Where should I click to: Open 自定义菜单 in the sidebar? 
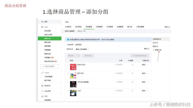pos(48,34)
